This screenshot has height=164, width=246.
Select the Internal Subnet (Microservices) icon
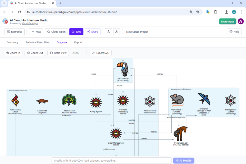click(150, 101)
